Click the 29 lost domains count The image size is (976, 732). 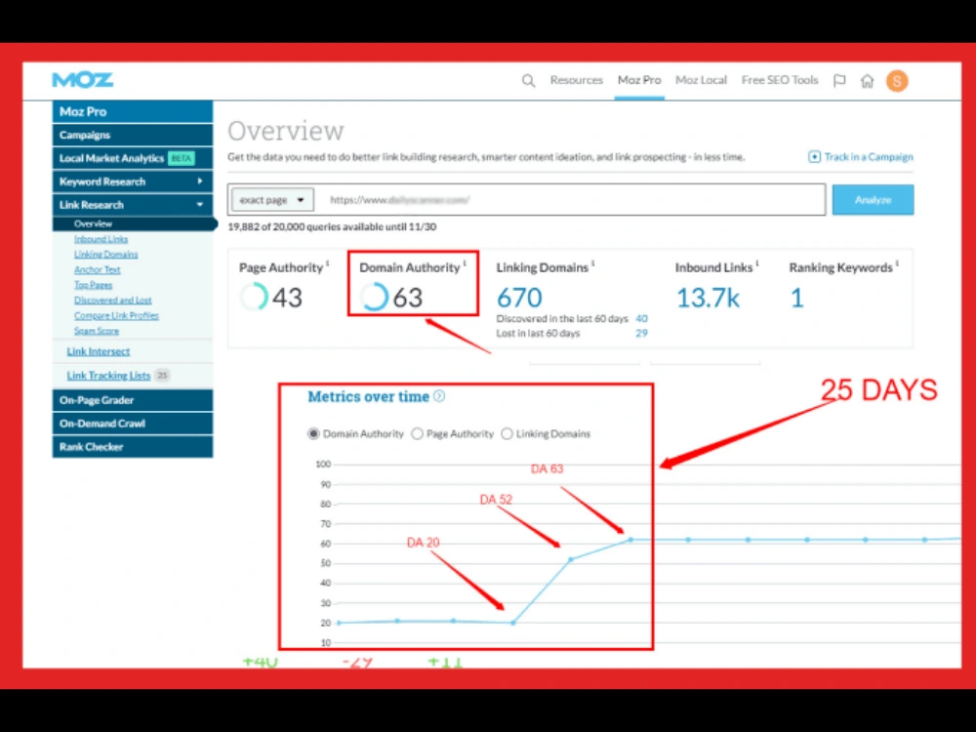tap(641, 334)
